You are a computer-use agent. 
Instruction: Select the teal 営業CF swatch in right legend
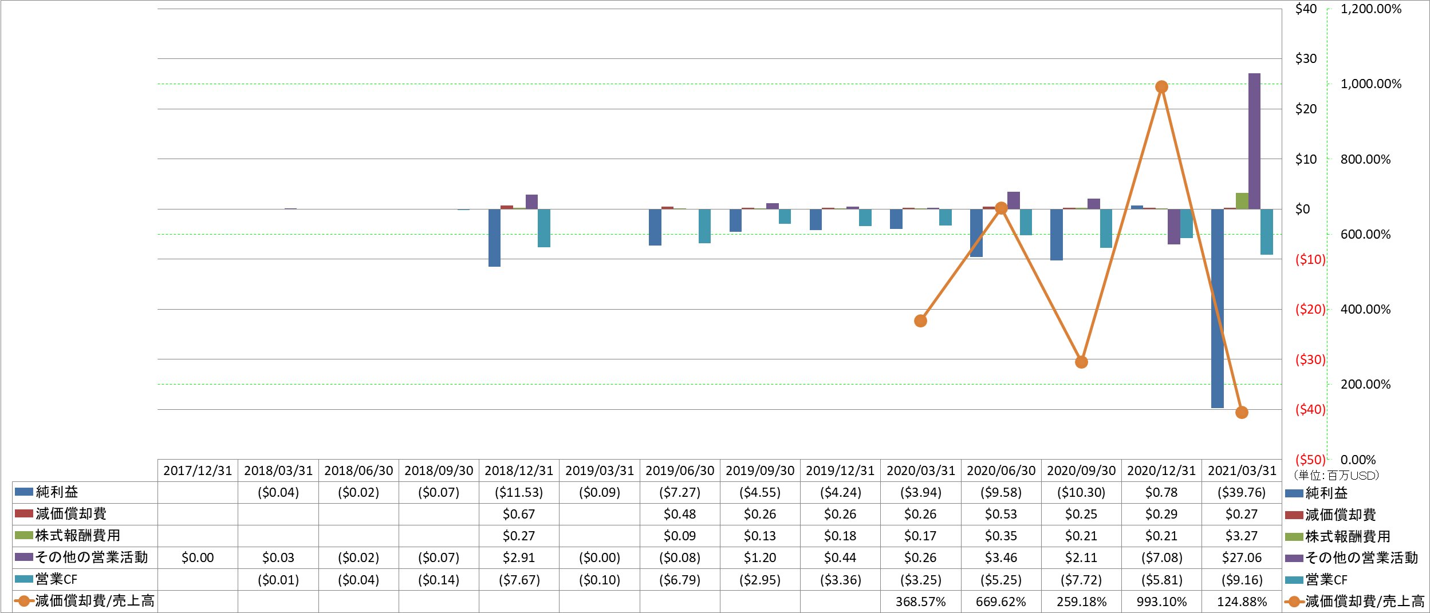[x=1294, y=580]
